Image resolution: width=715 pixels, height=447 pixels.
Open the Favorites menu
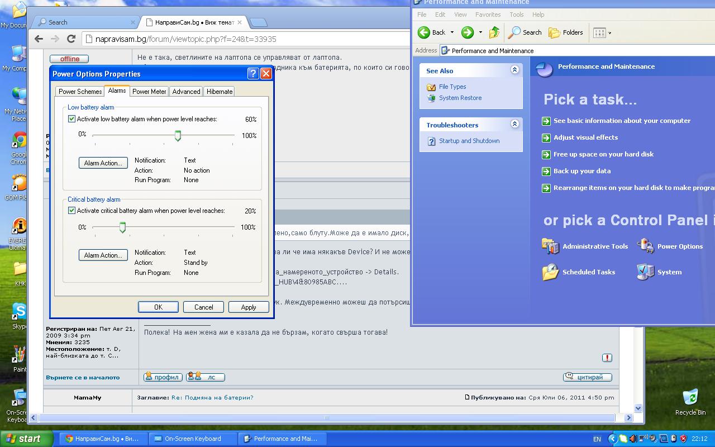tap(488, 15)
